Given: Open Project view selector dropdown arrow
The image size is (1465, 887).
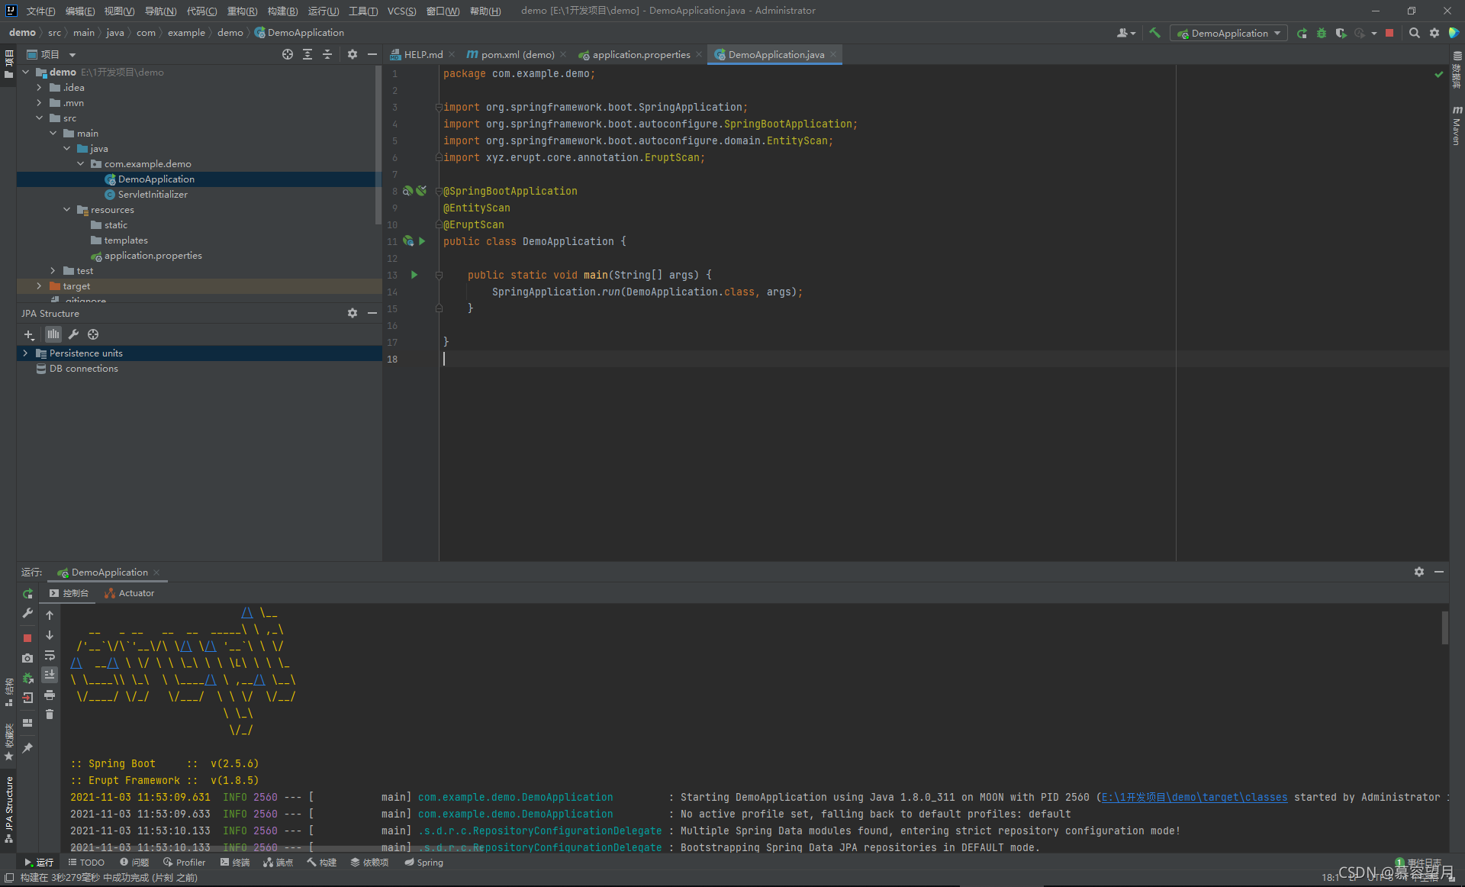Looking at the screenshot, I should click(72, 54).
